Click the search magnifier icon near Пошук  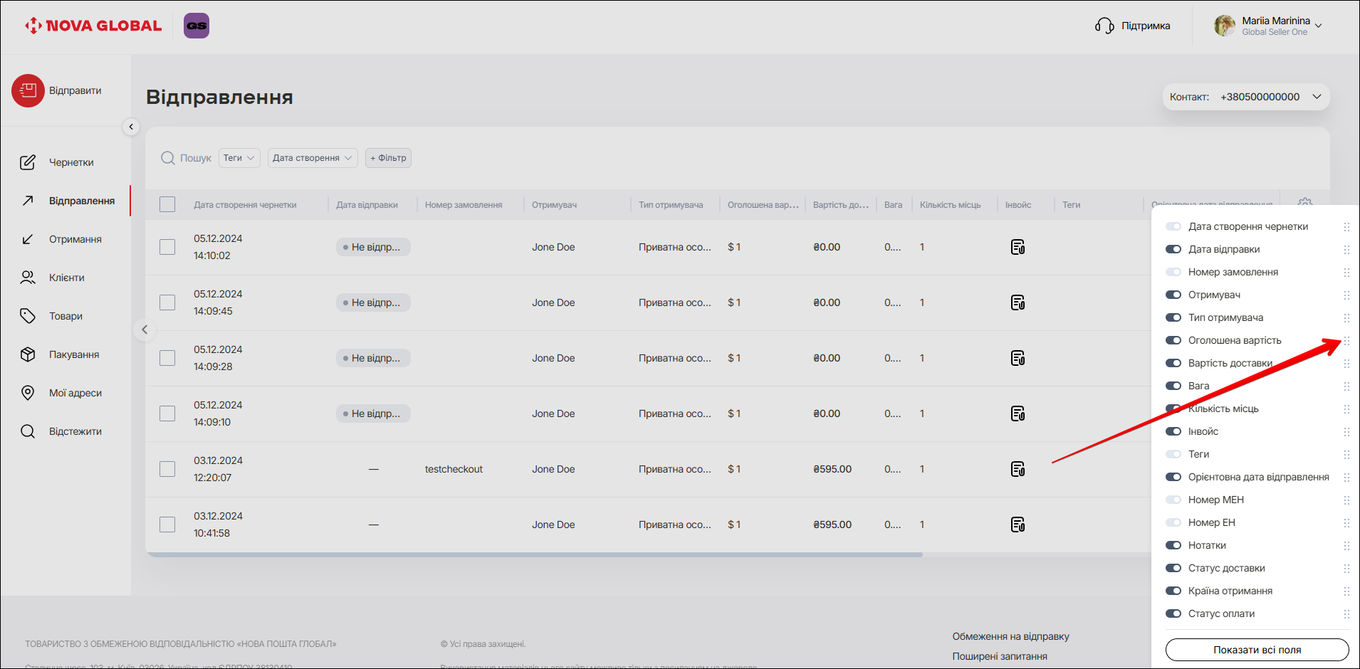click(168, 158)
